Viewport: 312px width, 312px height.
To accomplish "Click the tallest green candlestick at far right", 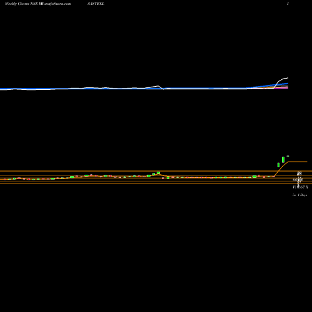I will 283,160.
